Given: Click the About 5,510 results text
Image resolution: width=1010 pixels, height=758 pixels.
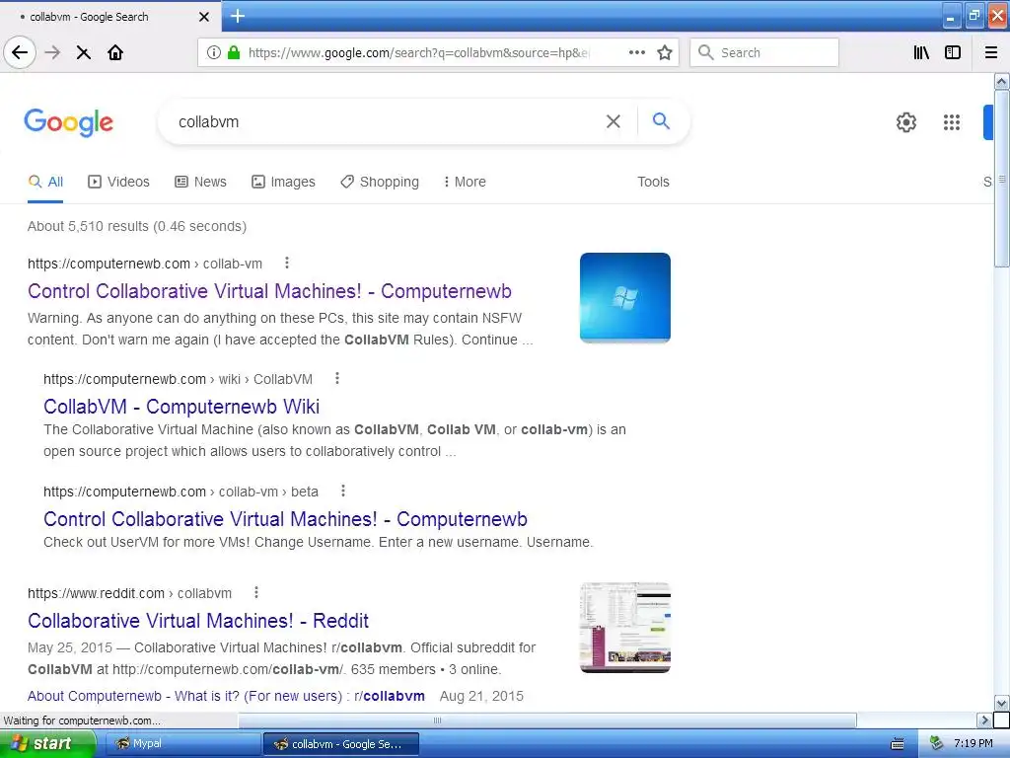Looking at the screenshot, I should tap(136, 226).
